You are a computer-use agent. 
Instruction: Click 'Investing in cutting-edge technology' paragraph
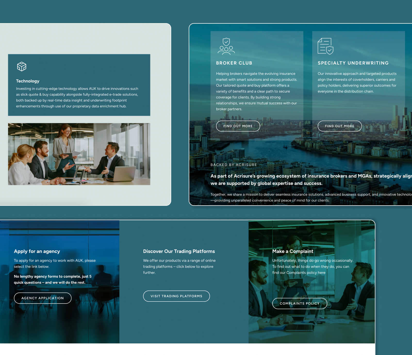coord(77,97)
